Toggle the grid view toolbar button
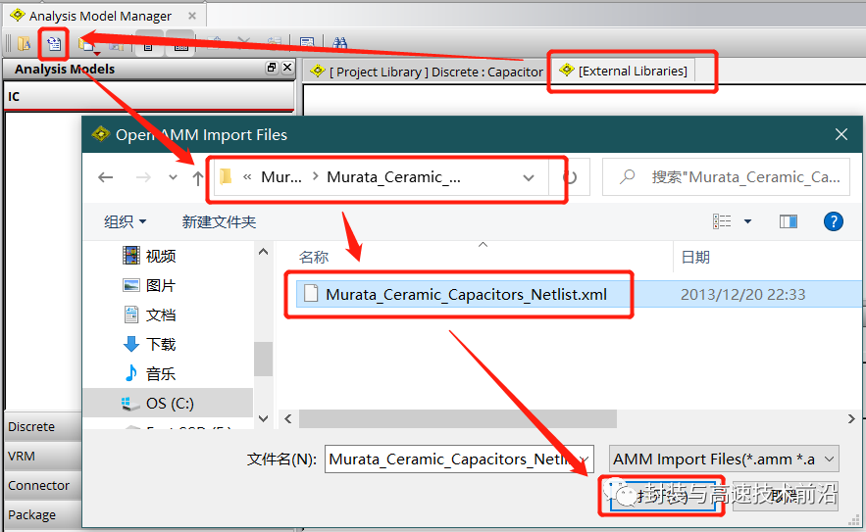 tap(180, 45)
